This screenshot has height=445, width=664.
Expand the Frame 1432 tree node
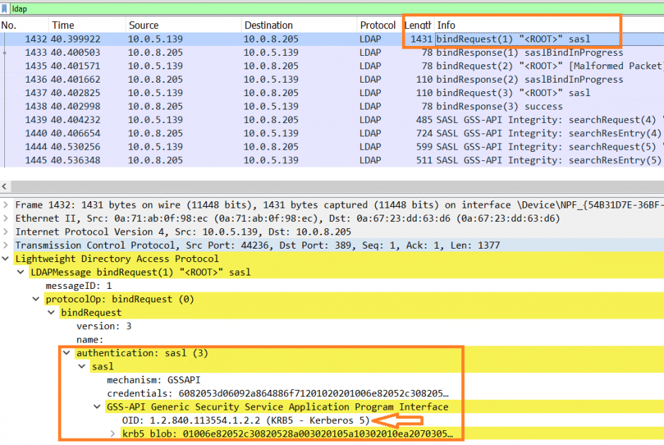(x=7, y=204)
